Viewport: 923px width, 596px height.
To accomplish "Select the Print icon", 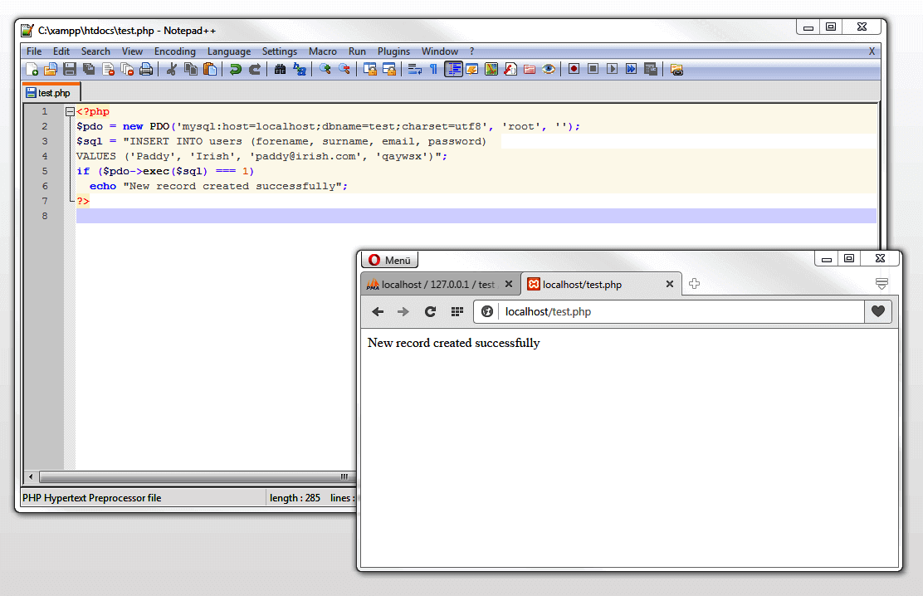I will tap(145, 69).
